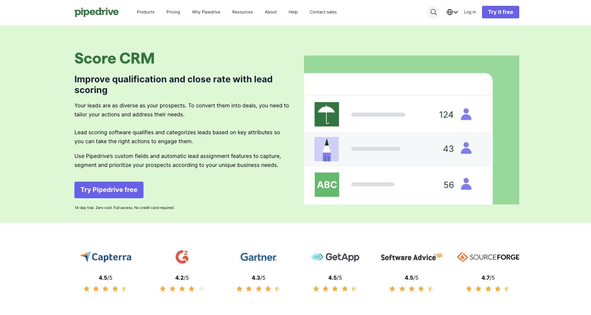Open the About menu
The width and height of the screenshot is (591, 315).
[x=271, y=12]
